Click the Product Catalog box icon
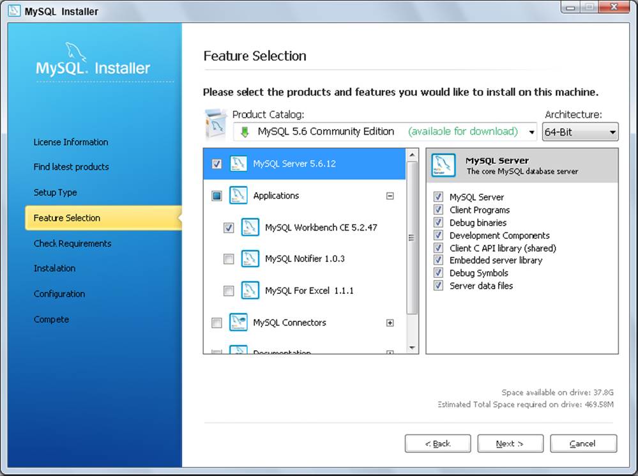Image resolution: width=638 pixels, height=476 pixels. pyautogui.click(x=216, y=124)
